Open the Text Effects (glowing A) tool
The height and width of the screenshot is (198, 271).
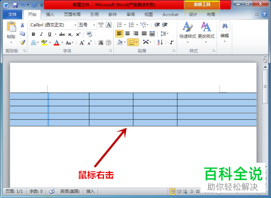[x=34, y=43]
